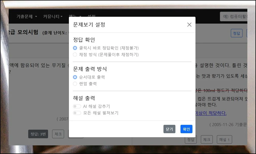Click the underlined 이상이 적당하다 answer link
This screenshot has width=256, height=154.
[210, 113]
